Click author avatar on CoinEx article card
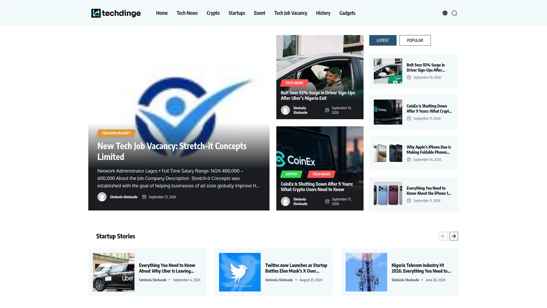547x308 pixels. (x=286, y=201)
